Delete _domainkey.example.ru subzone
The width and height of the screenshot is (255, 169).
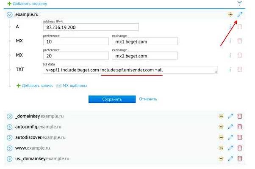pyautogui.click(x=240, y=116)
